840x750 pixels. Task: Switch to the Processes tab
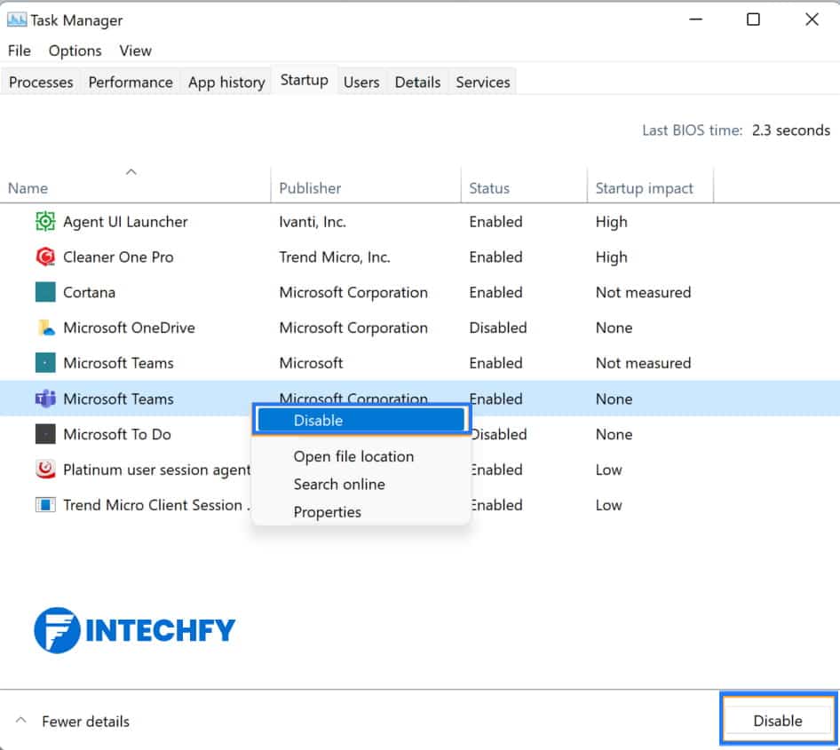(x=41, y=82)
